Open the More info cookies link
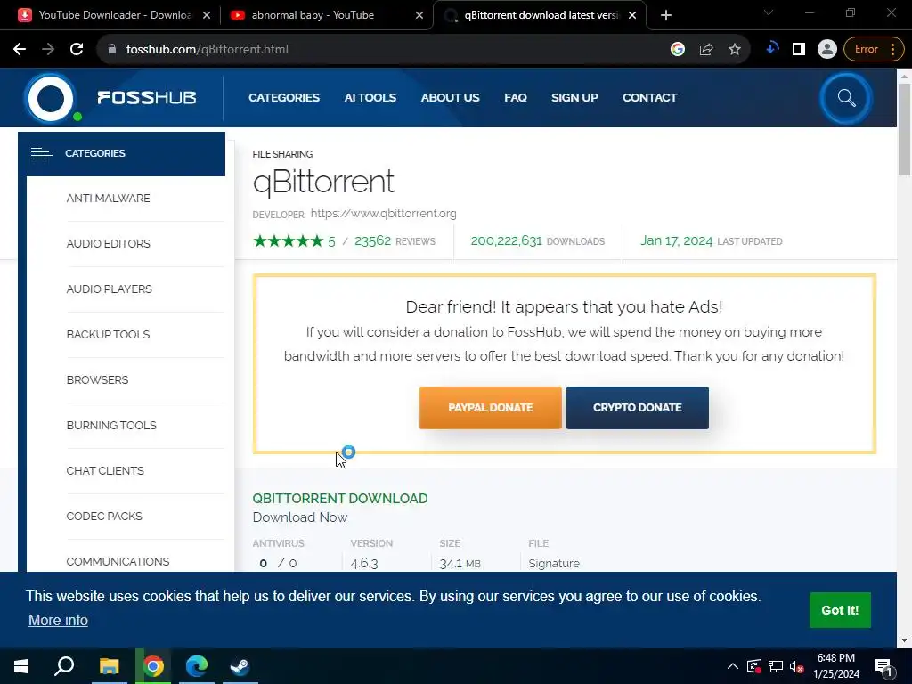This screenshot has height=684, width=912. 58,620
